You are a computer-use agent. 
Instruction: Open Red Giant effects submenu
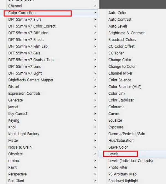[16, 181]
